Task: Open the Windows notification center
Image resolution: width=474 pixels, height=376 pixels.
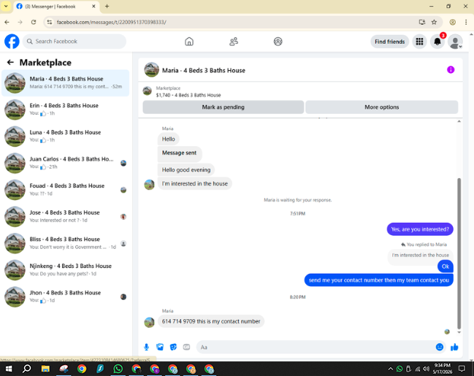Action: [462, 369]
